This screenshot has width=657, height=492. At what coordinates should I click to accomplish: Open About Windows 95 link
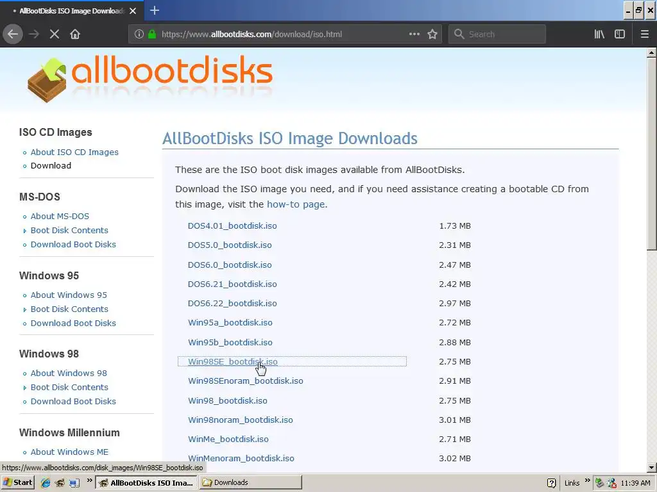click(69, 295)
